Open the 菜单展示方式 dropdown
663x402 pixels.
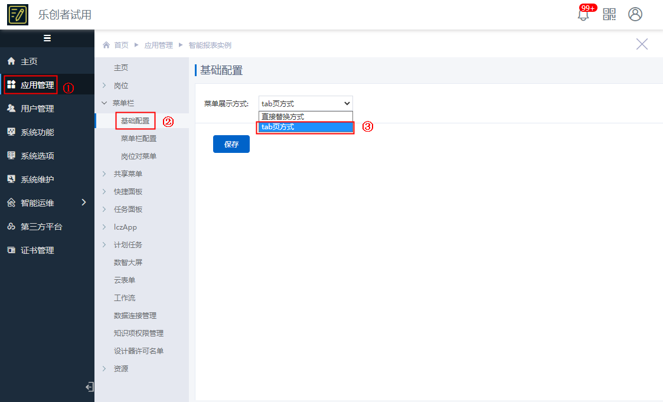(x=305, y=103)
